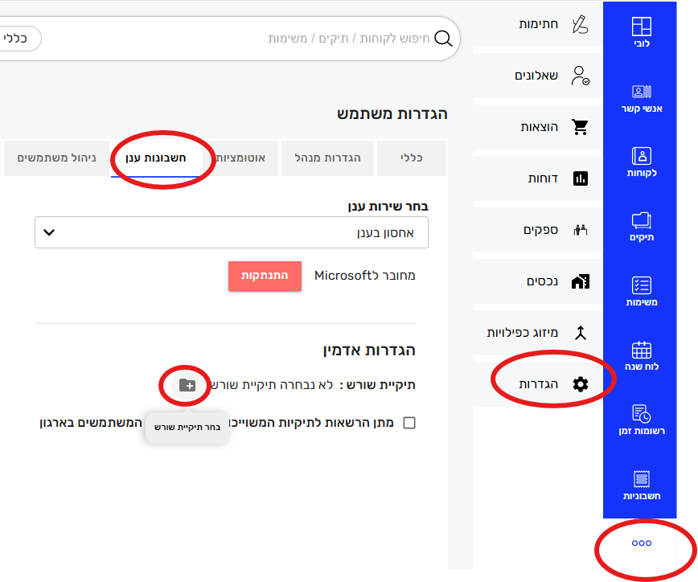Switch to the ניהול משתמשים tab
The height and width of the screenshot is (582, 698).
[x=56, y=158]
